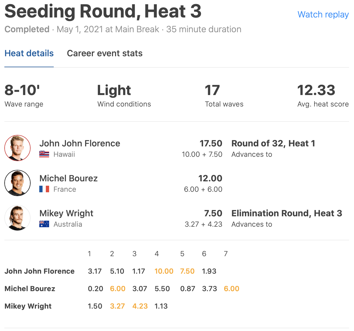Switch to the Heat details tab
The image size is (354, 331).
(x=29, y=53)
